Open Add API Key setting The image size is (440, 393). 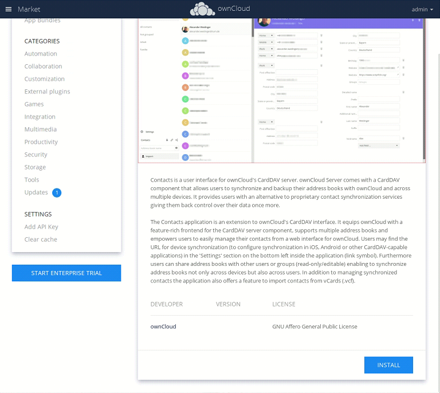[x=41, y=227]
